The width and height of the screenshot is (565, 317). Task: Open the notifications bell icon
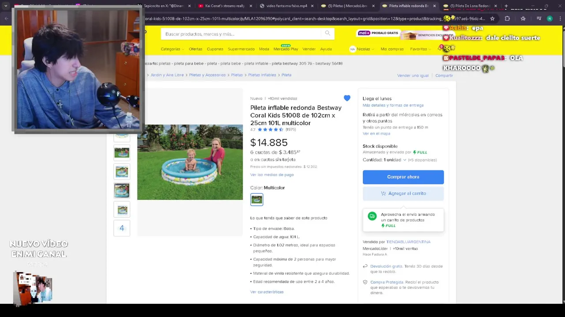click(440, 49)
